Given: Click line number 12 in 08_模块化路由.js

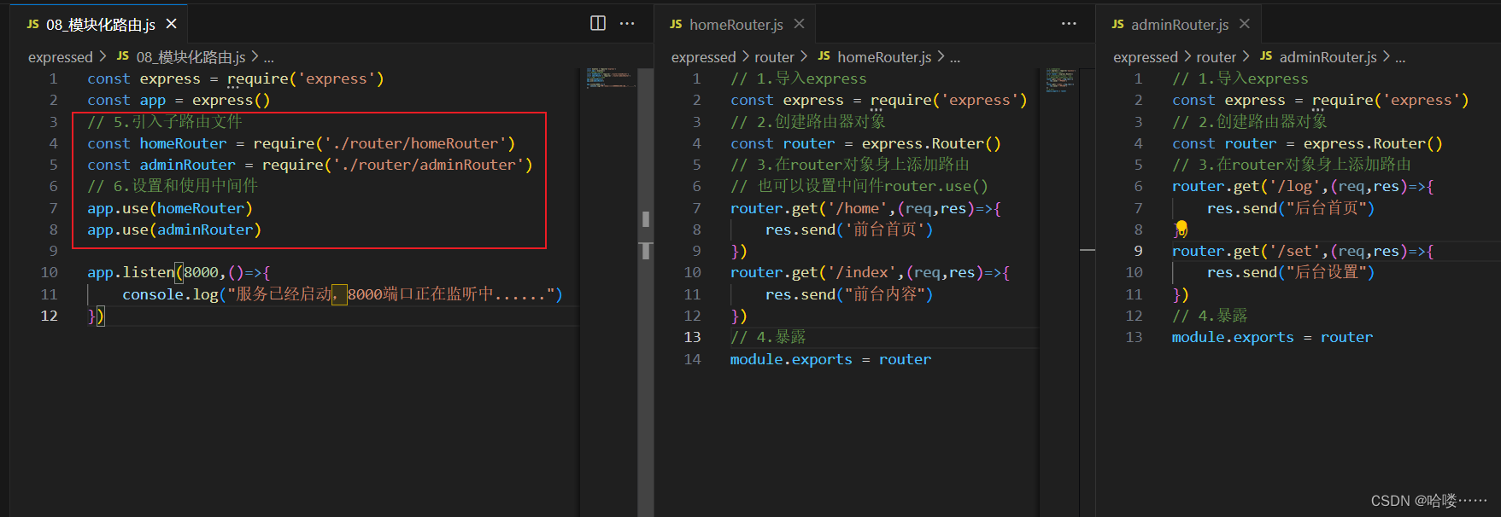Looking at the screenshot, I should coord(50,316).
